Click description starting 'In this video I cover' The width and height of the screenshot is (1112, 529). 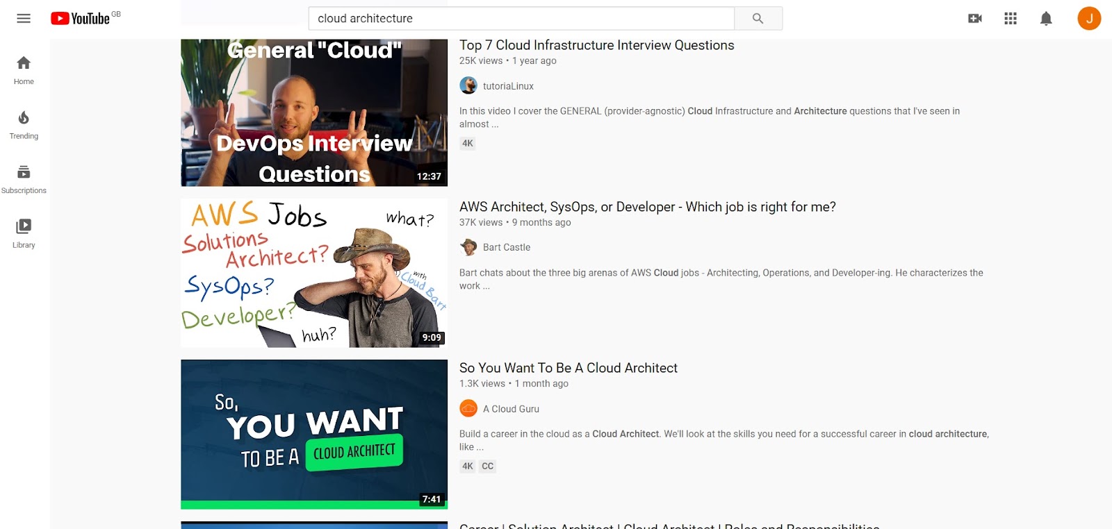[710, 117]
